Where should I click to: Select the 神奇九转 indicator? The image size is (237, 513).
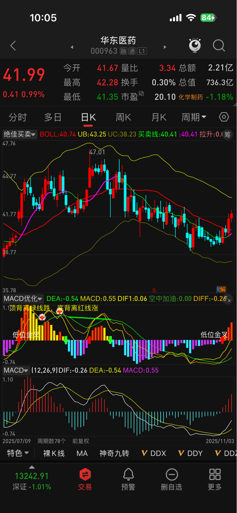click(x=114, y=453)
